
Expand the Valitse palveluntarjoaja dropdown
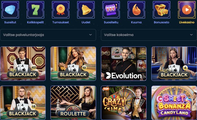(48, 35)
